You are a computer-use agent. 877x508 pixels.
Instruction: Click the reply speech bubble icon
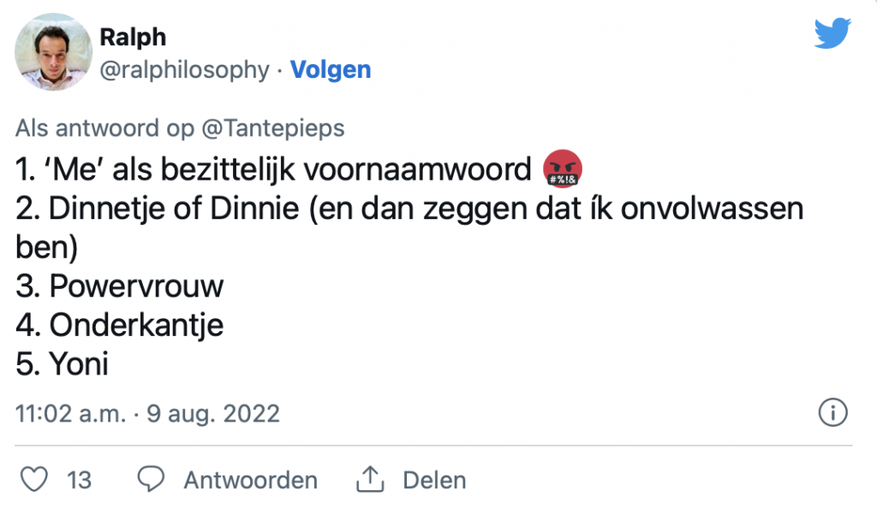tap(152, 480)
